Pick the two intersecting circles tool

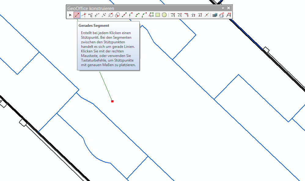(x=117, y=15)
